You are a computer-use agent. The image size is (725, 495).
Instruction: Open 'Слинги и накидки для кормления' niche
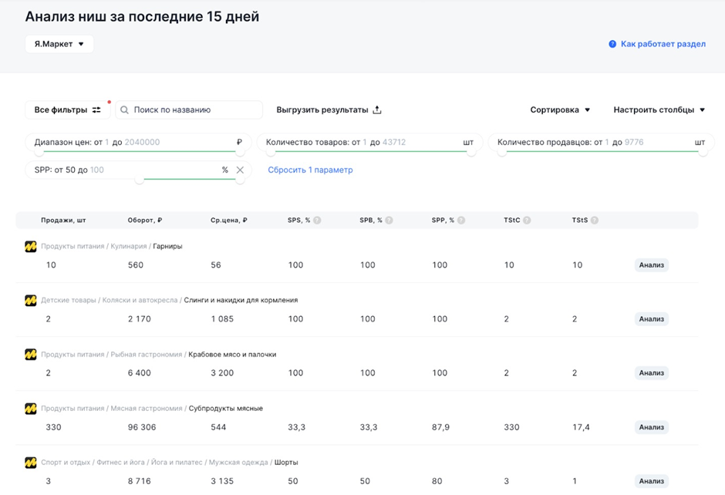[241, 300]
